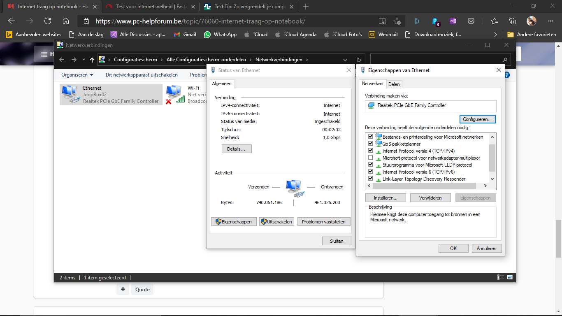This screenshot has width=562, height=316.
Task: Expand the bookmarks overflow chevron
Action: 495,35
